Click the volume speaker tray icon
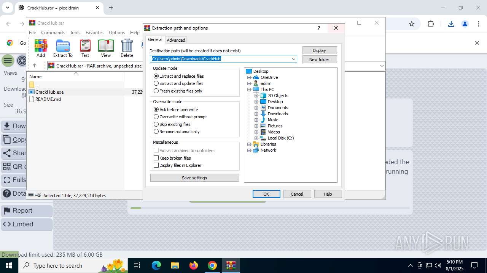The image size is (487, 273). [x=438, y=265]
